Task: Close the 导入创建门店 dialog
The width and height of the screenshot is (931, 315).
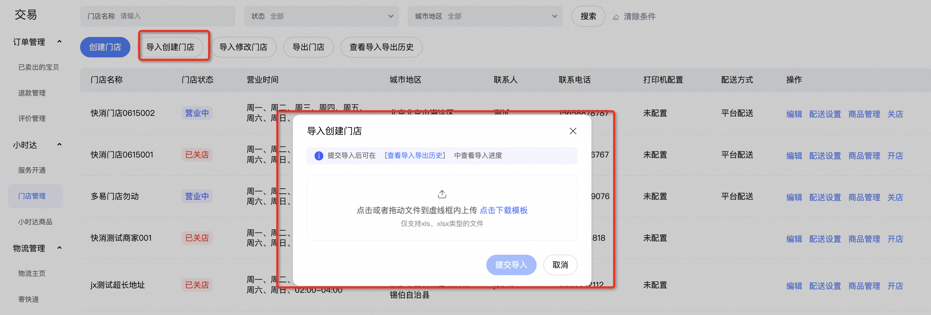Action: click(573, 131)
